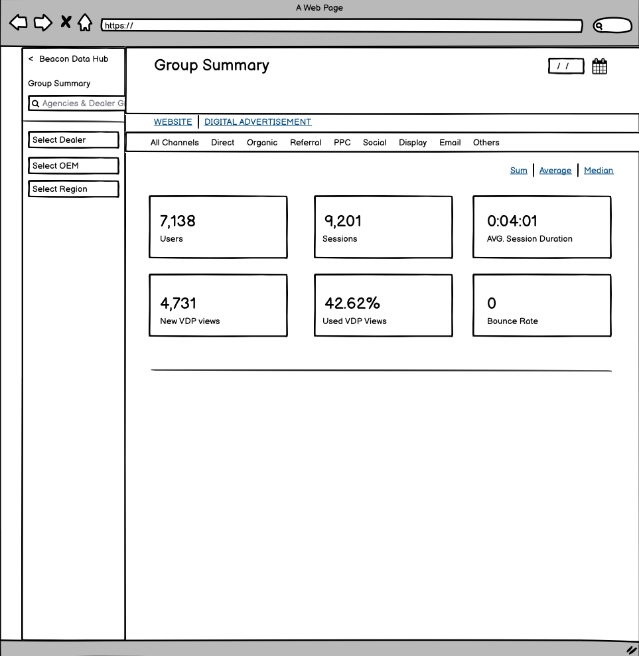639x656 pixels.
Task: Click the browser search magnifier icon
Action: click(x=599, y=26)
